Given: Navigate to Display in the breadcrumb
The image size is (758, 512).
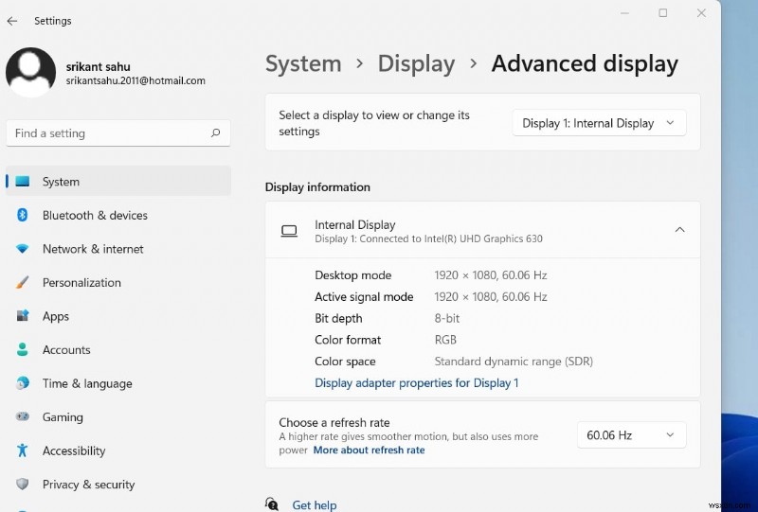Looking at the screenshot, I should click(416, 64).
